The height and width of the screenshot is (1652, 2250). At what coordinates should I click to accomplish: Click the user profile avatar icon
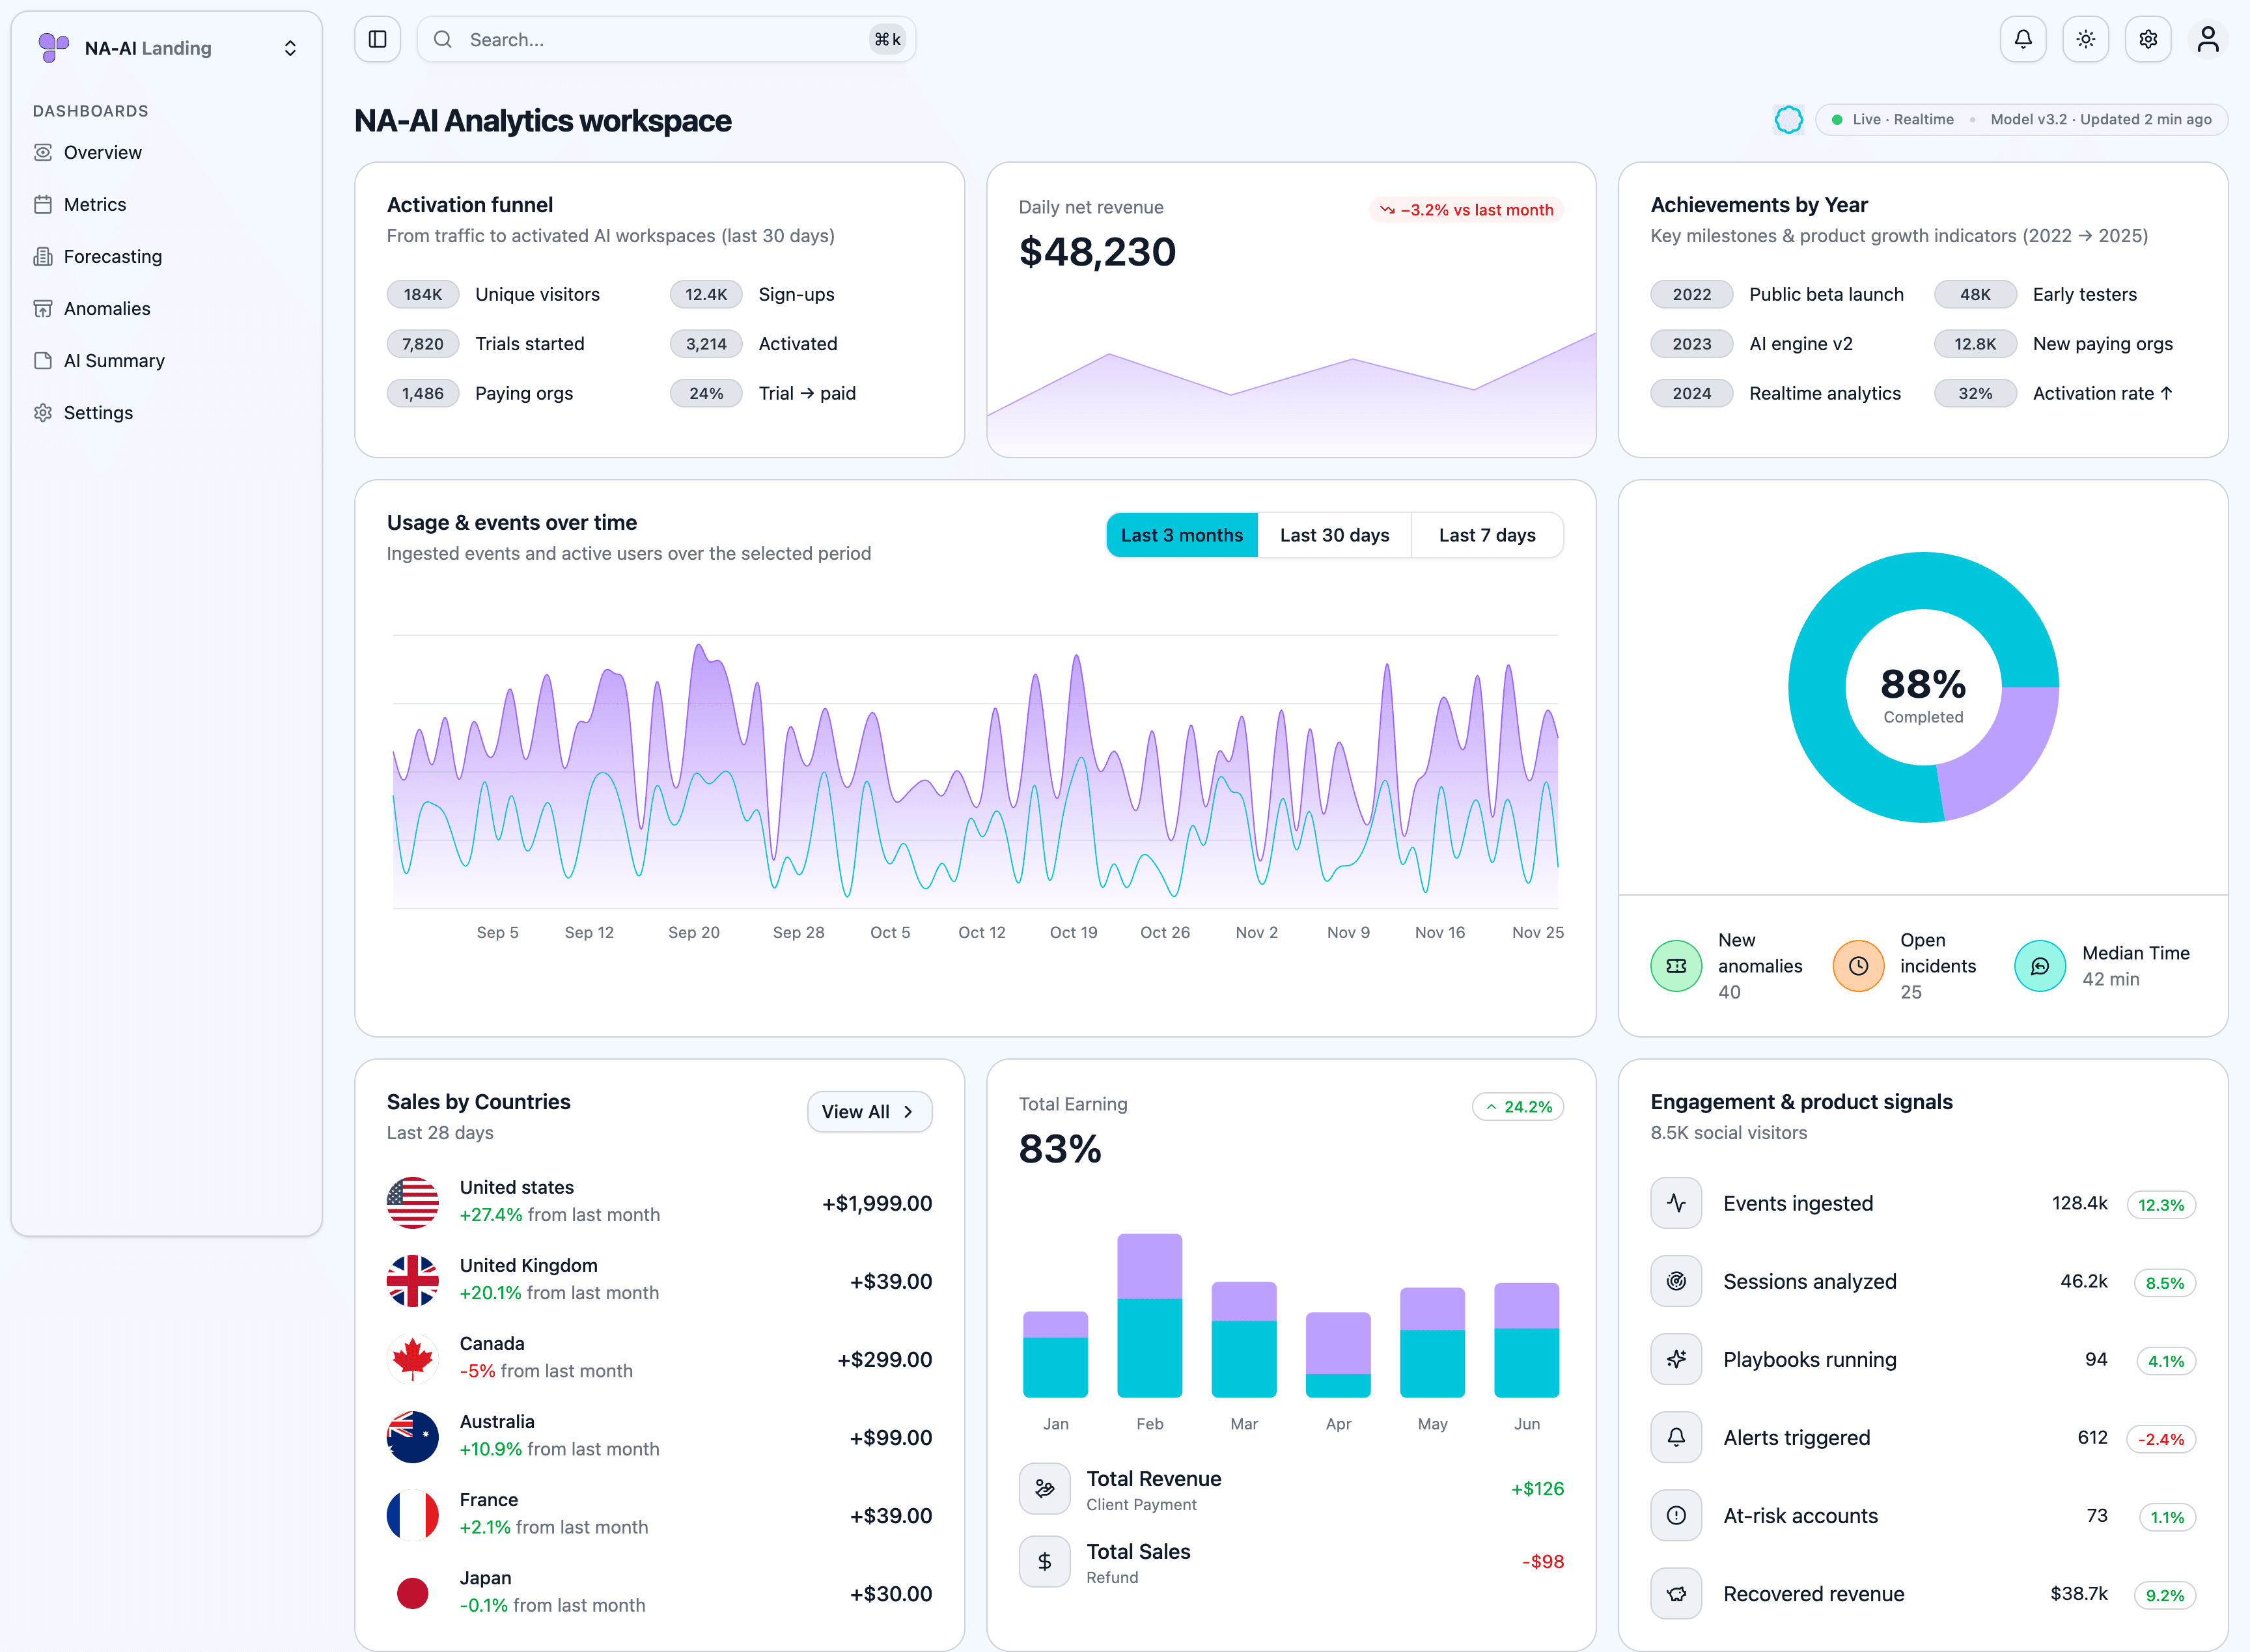pyautogui.click(x=2208, y=39)
